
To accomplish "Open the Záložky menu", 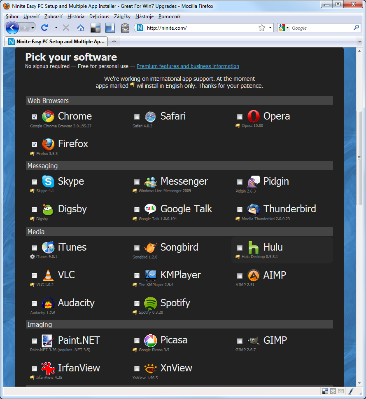I will pos(122,16).
